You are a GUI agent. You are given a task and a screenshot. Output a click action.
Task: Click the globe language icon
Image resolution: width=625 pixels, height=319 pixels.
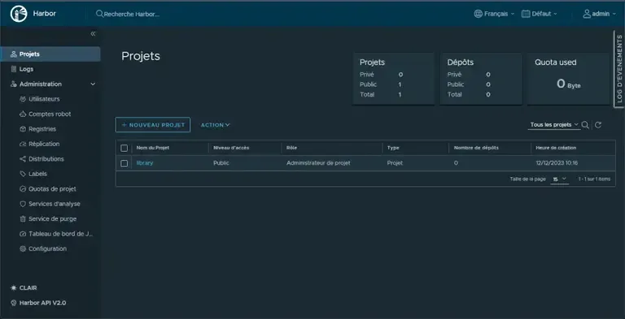[x=478, y=14]
